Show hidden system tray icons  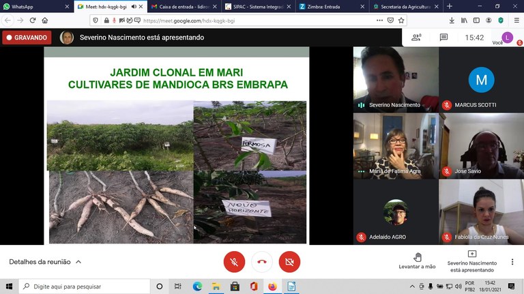(x=411, y=286)
